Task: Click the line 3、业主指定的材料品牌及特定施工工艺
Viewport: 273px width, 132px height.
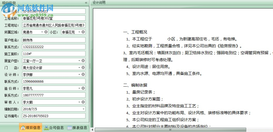Action: [x=163, y=106]
